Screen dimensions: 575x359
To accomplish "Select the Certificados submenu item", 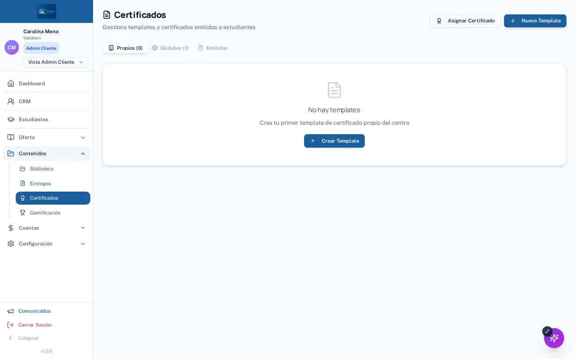I will coord(53,198).
